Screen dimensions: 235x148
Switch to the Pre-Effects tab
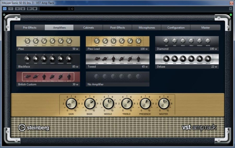coord(30,28)
